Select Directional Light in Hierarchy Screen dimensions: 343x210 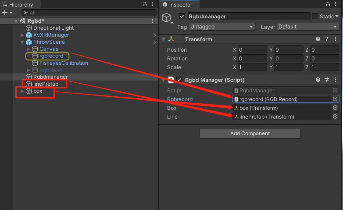tap(54, 28)
